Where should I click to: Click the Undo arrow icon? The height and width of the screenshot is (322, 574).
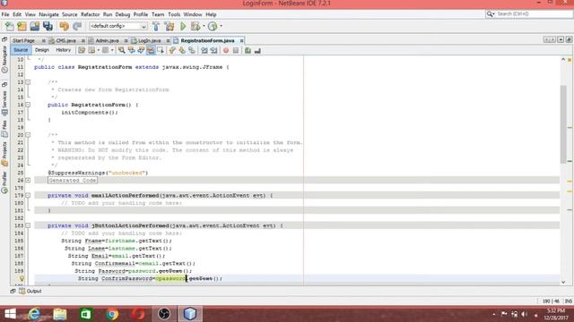click(x=64, y=26)
